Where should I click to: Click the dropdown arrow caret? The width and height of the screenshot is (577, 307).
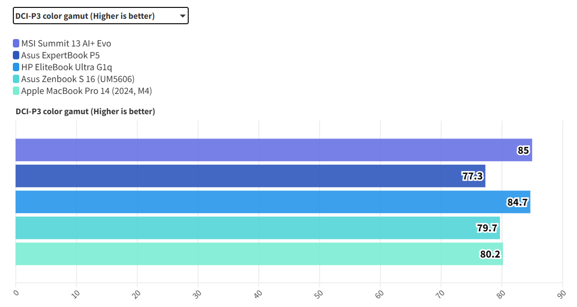click(182, 16)
